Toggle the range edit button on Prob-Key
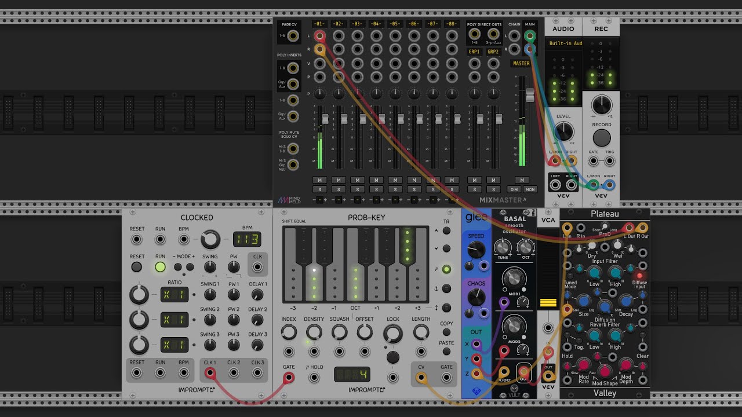The height and width of the screenshot is (417, 742). (x=446, y=308)
